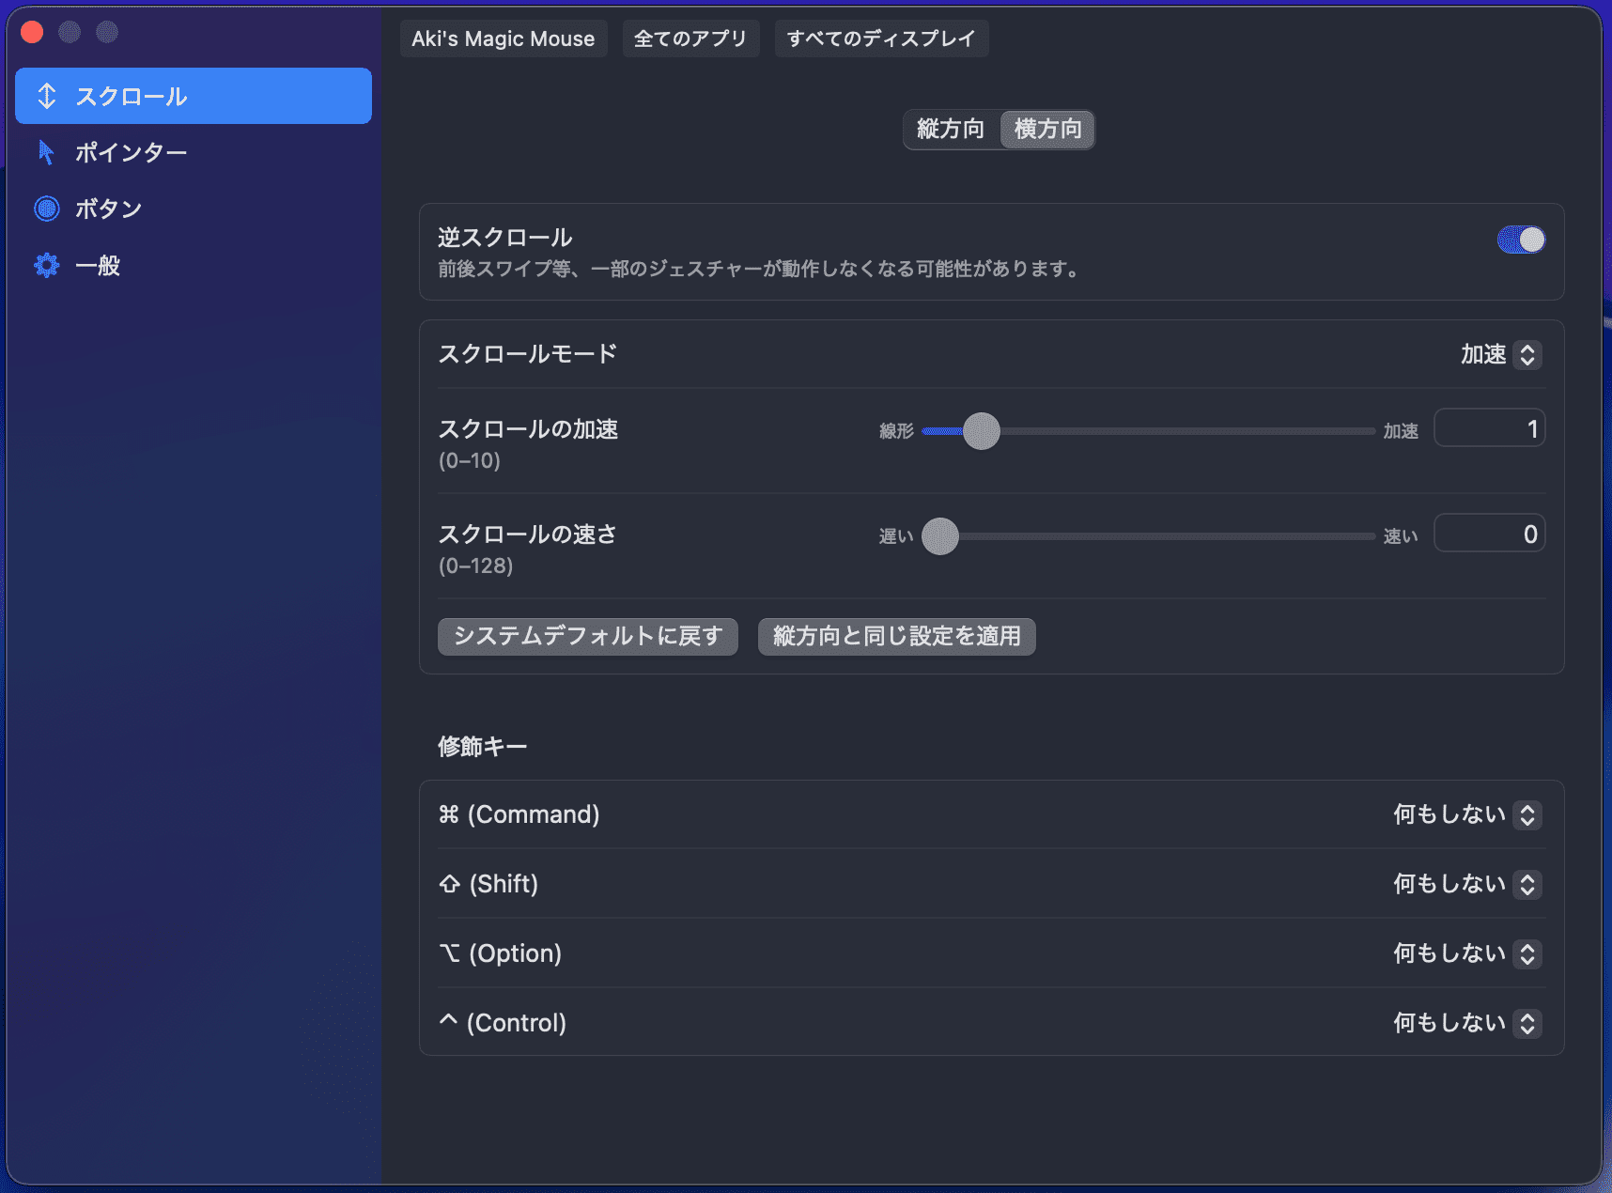This screenshot has width=1612, height=1193.
Task: Click the スクロールの加速 slider knob
Action: 982,431
